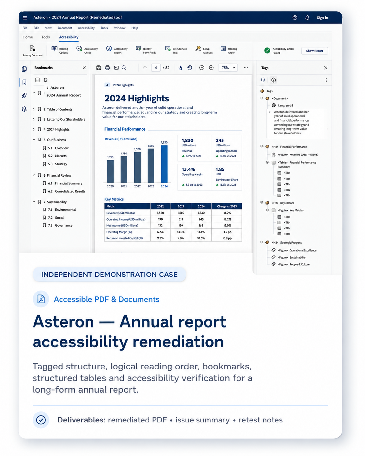Open help via question mark icon
The width and height of the screenshot is (365, 456).
point(295,18)
